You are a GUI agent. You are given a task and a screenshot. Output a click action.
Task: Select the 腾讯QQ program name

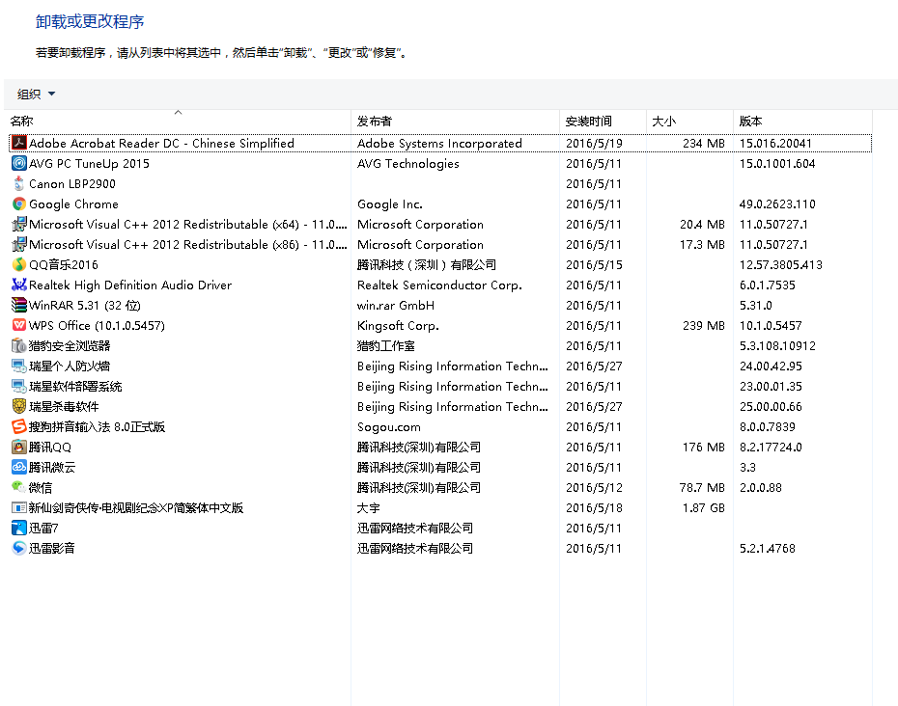50,448
